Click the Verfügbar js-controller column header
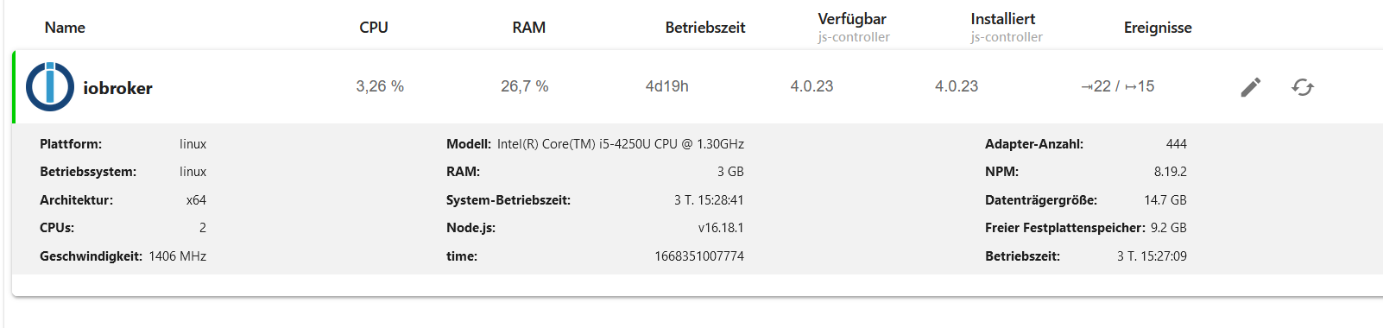The image size is (1383, 328). [854, 27]
